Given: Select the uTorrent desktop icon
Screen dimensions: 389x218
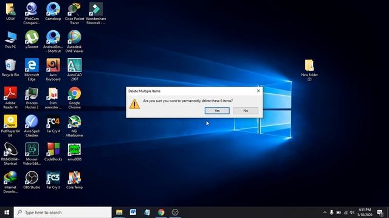Looking at the screenshot, I should coord(32,39).
